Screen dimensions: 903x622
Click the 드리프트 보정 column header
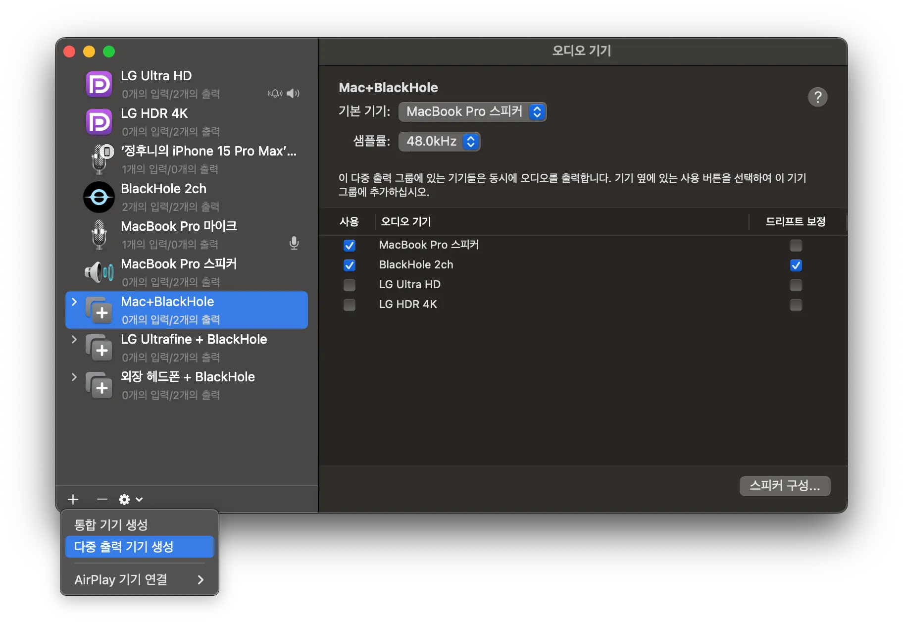[x=796, y=221]
